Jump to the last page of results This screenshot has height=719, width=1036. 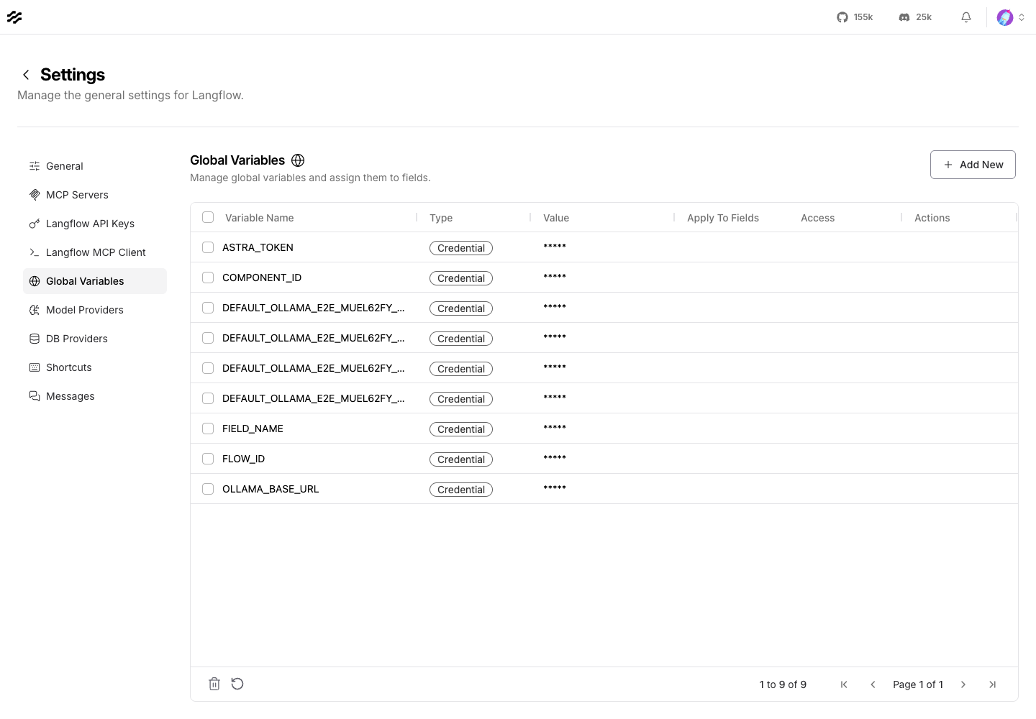(x=992, y=684)
